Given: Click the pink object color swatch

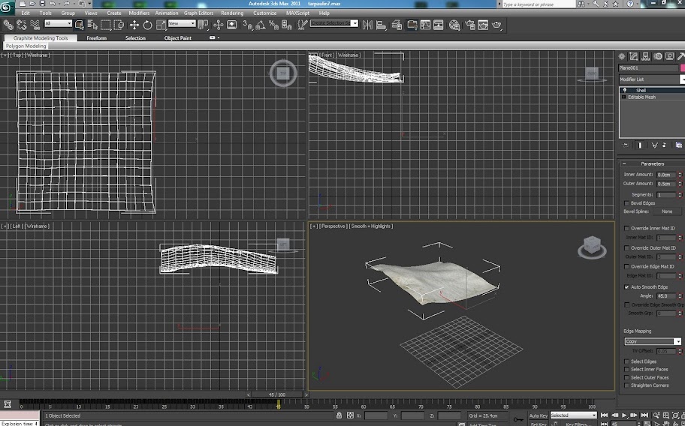Looking at the screenshot, I should (683, 68).
